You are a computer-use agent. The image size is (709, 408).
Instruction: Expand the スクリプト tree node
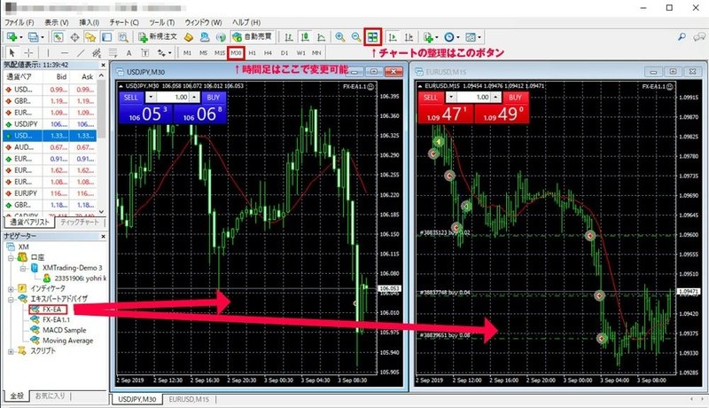coord(11,351)
